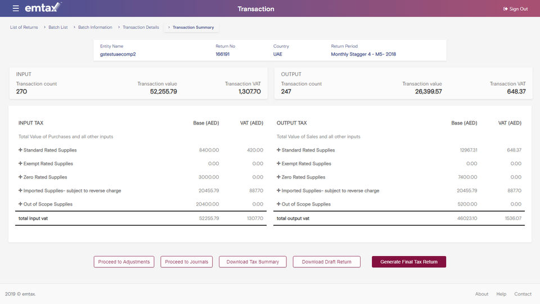
Task: Click total output vat base 46023.10
Action: pos(467,218)
